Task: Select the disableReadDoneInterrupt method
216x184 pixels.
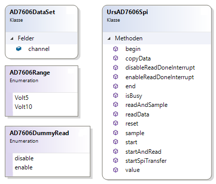Action: point(160,68)
